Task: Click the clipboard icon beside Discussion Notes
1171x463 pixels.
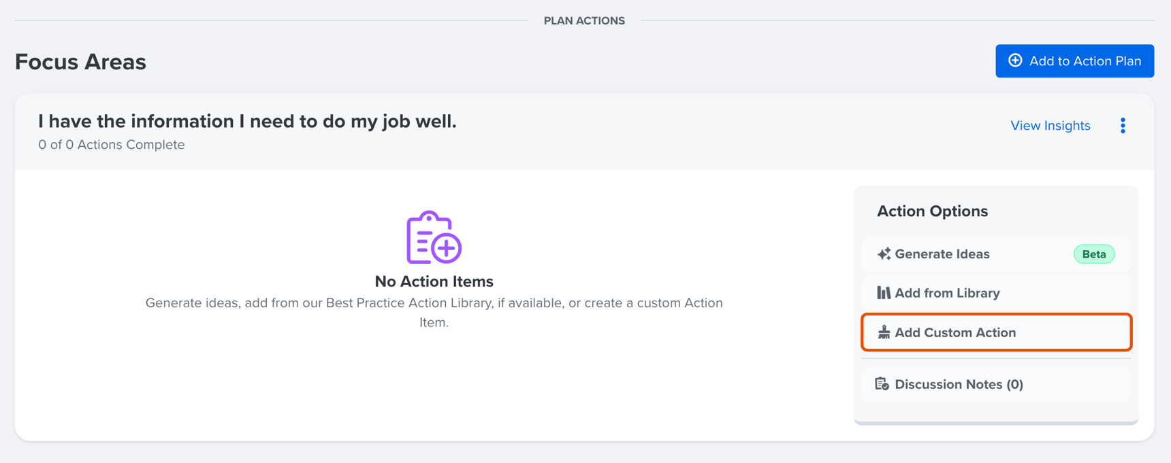Action: (883, 383)
